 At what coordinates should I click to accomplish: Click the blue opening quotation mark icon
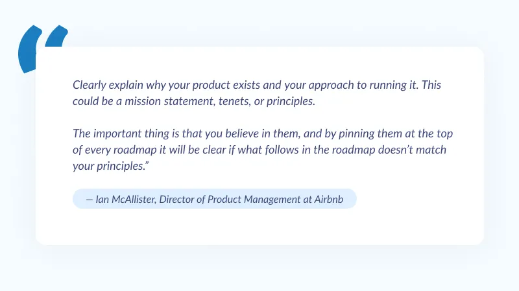tap(43, 47)
